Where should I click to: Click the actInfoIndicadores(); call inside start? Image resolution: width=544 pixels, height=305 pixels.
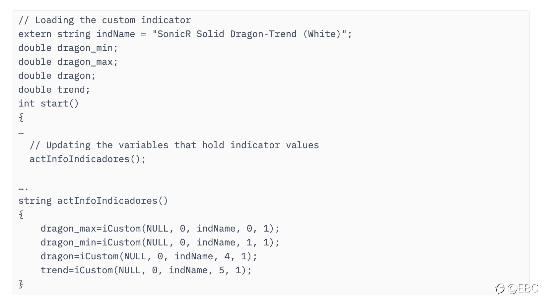click(x=88, y=159)
